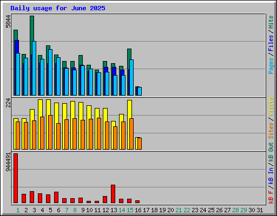Click the yellow visits bar for day 8
The width and height of the screenshot is (277, 216).
[x=72, y=110]
